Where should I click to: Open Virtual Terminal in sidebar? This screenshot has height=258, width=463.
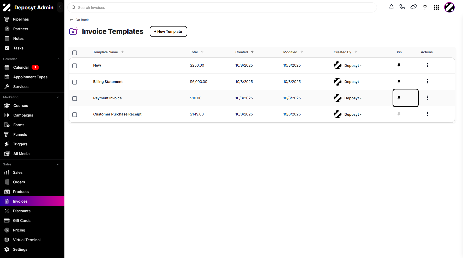32,240
